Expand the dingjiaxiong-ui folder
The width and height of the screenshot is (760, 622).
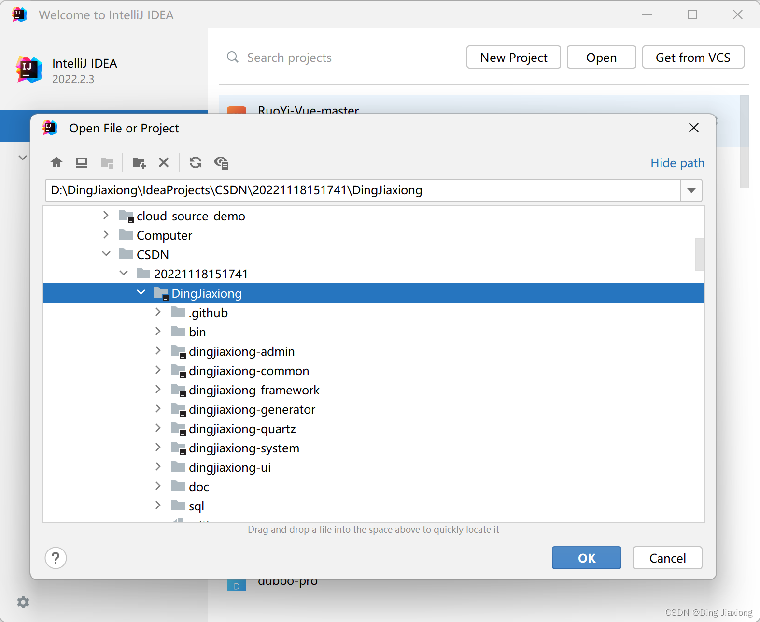158,467
